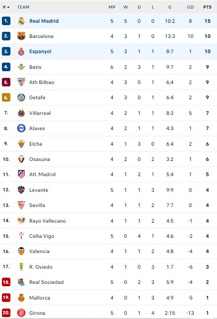Open the Espanyol team link
Viewport: 217px width, 319px height.
pos(40,51)
